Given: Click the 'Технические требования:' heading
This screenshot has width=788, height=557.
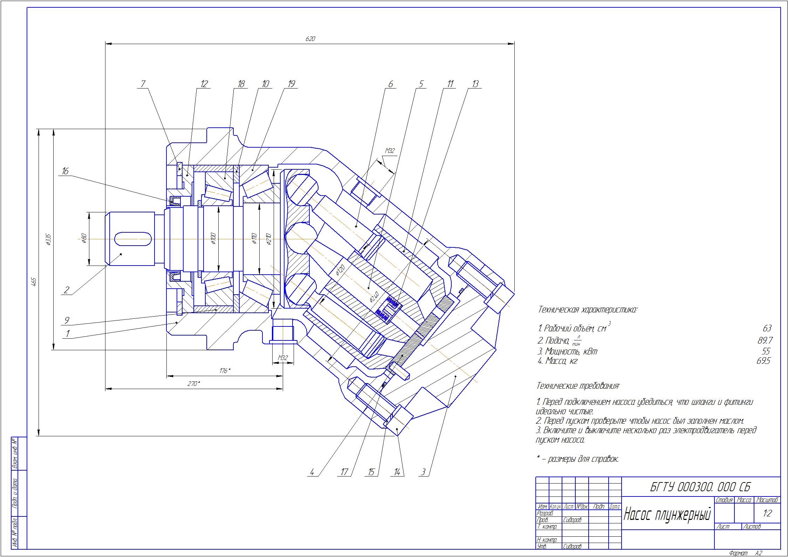Looking at the screenshot, I should (578, 386).
